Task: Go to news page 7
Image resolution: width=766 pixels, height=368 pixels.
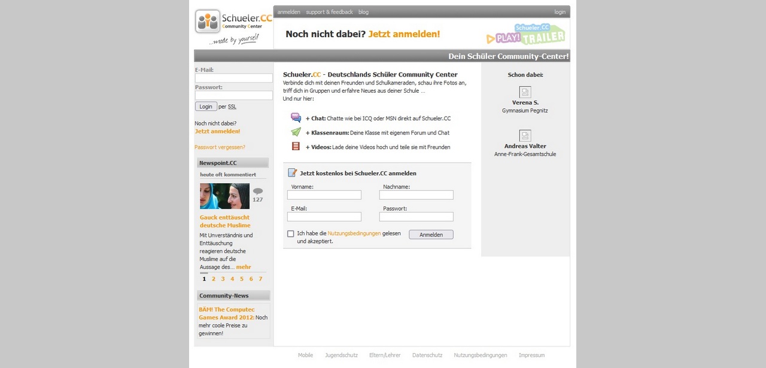Action: point(260,279)
